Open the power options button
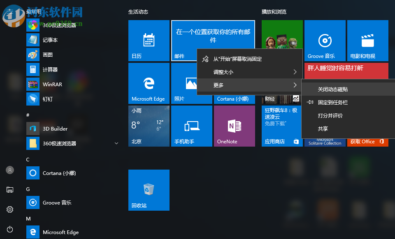The image size is (395, 239). coord(9,230)
